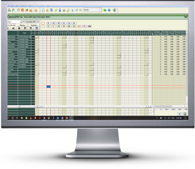Click the key icon in the toolbar
The image size is (195, 169).
pyautogui.click(x=68, y=10)
